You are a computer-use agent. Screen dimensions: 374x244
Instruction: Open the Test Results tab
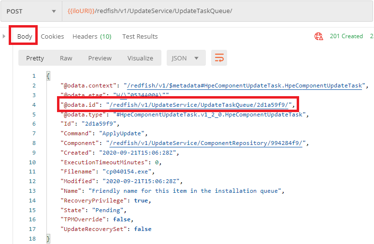coord(140,36)
